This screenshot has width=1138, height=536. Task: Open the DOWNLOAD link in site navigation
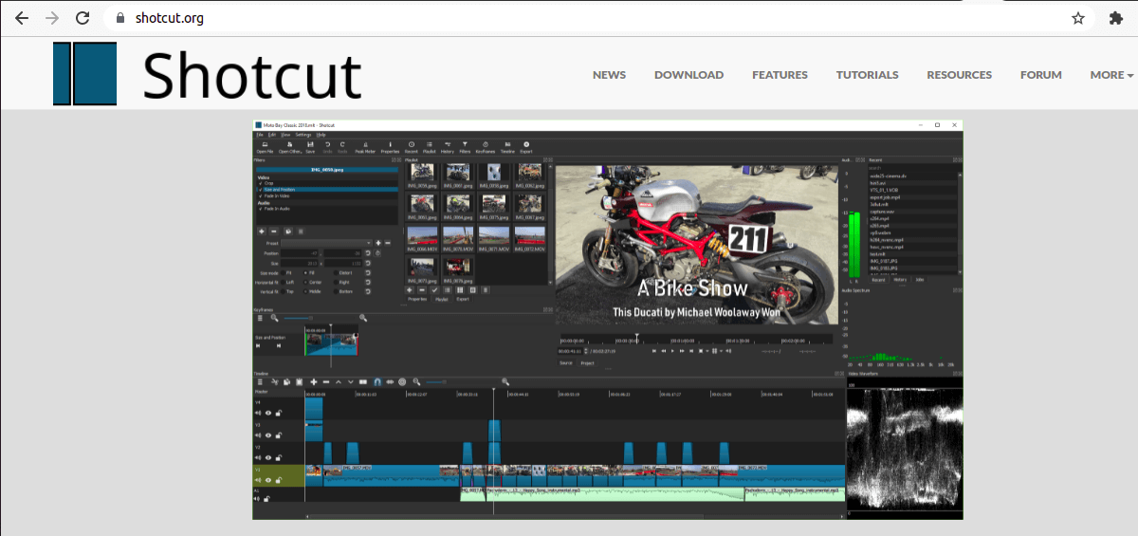coord(688,75)
